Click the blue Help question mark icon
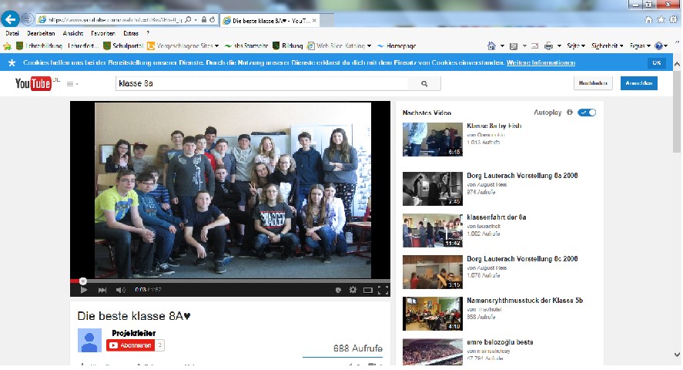This screenshot has width=683, height=370. pyautogui.click(x=658, y=45)
